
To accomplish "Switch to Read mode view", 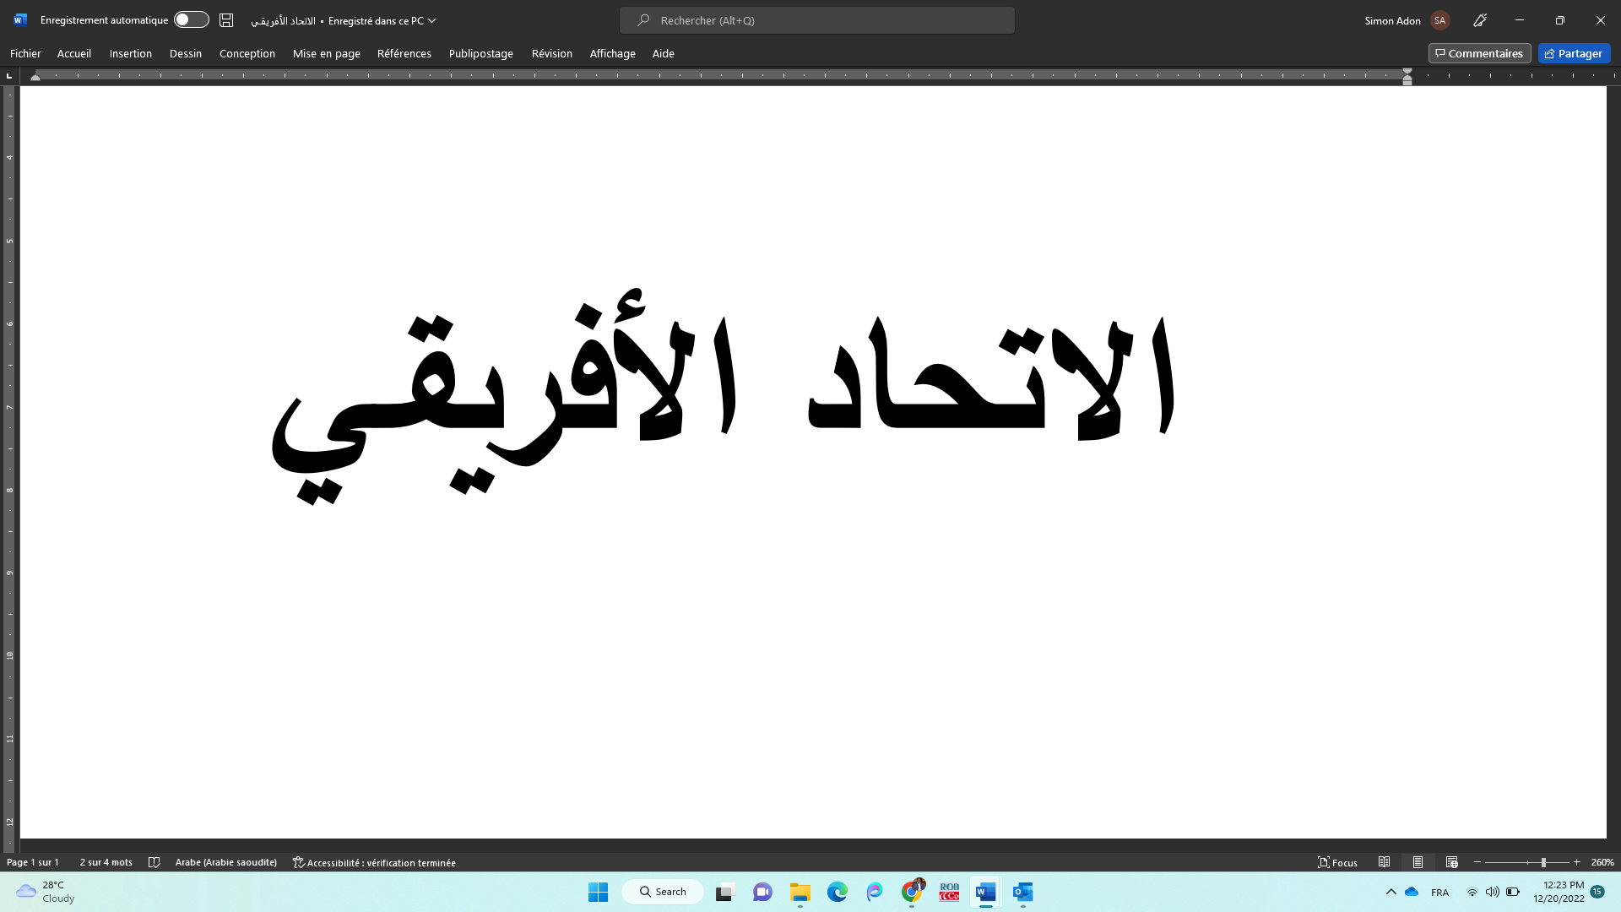I will point(1385,862).
